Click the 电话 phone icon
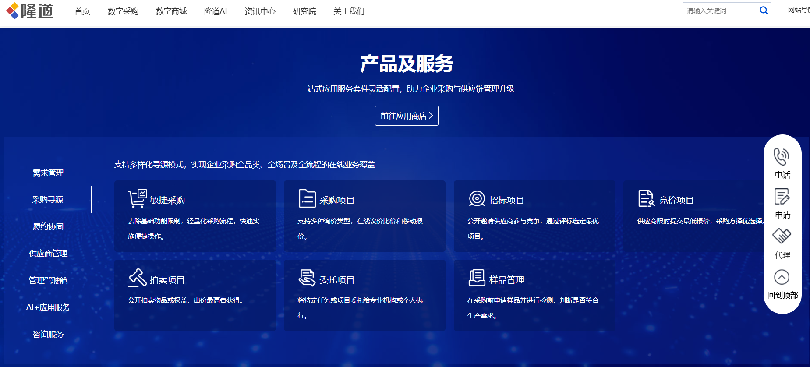 782,157
